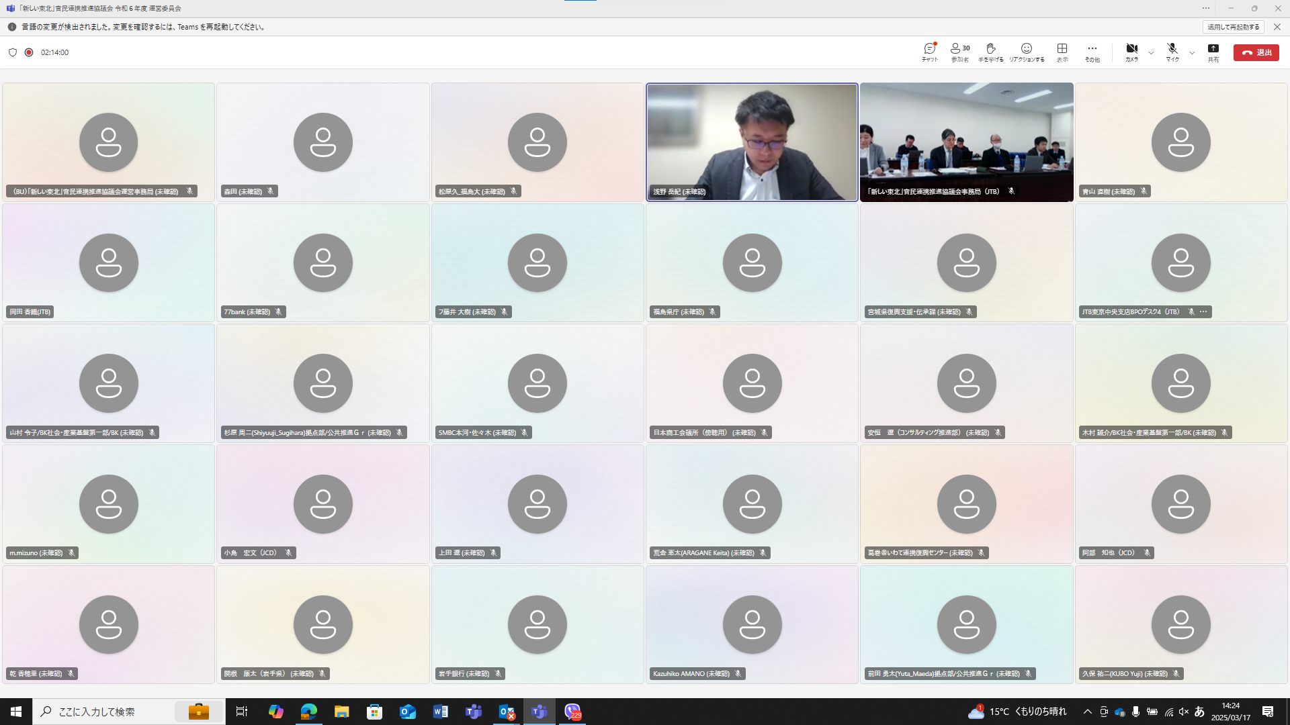Click 適用して再起動する restart button
This screenshot has width=1290, height=725.
(x=1233, y=27)
